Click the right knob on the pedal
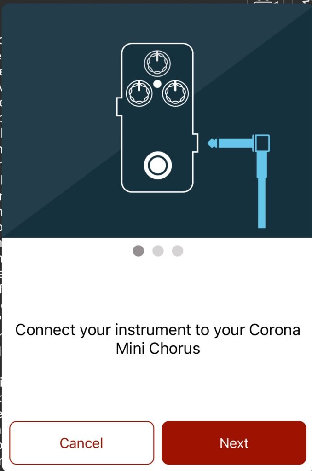Viewport: 312px width, 471px height. (175, 93)
